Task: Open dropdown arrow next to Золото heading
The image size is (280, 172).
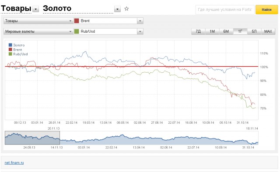Action: tap(117, 9)
